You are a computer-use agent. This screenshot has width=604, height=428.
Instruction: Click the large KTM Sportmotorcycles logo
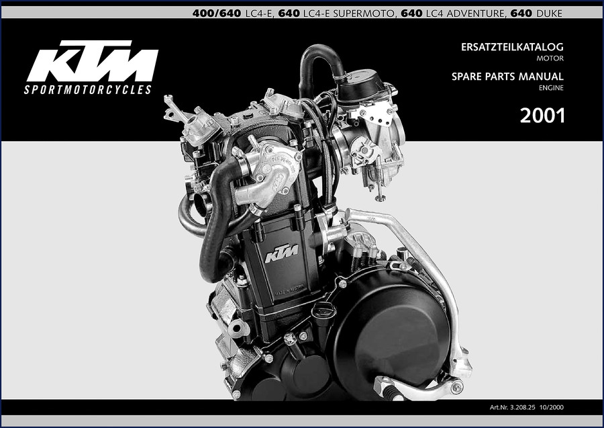tap(91, 67)
